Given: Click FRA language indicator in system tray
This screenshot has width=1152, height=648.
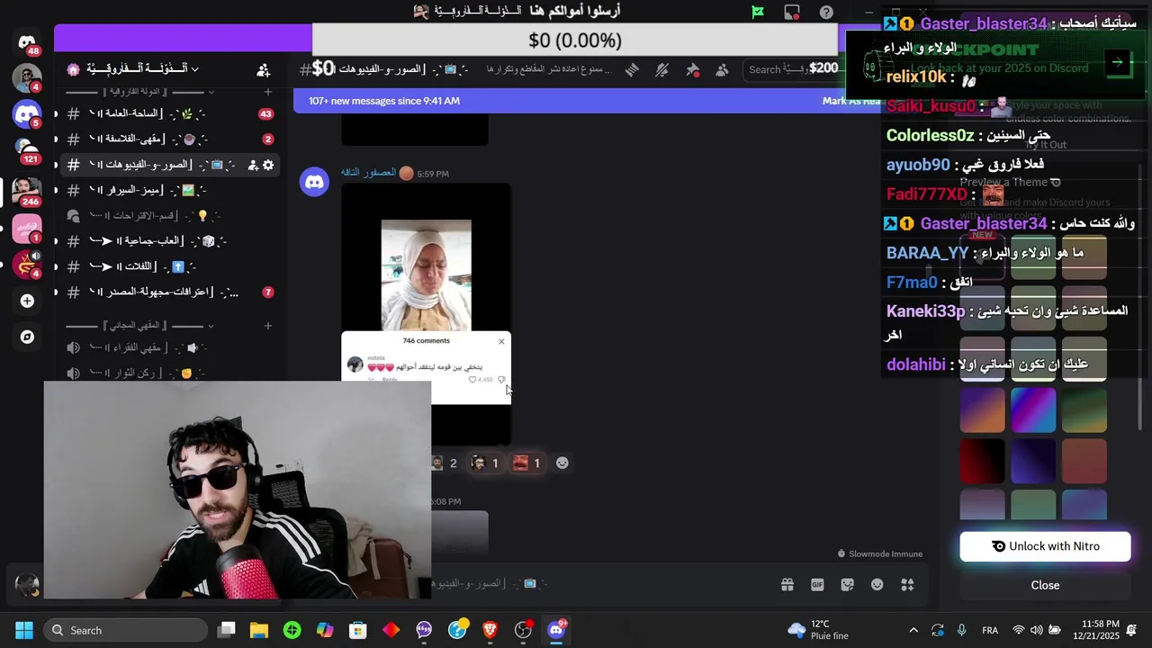Looking at the screenshot, I should point(990,630).
